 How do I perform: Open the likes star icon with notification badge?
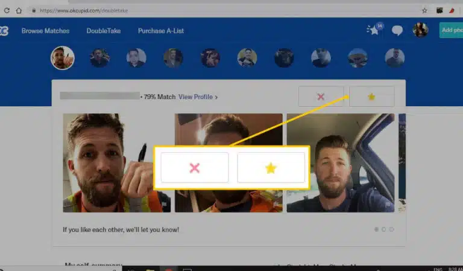click(373, 30)
